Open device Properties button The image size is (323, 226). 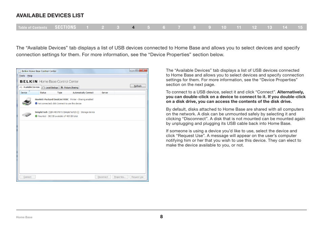tap(120, 177)
